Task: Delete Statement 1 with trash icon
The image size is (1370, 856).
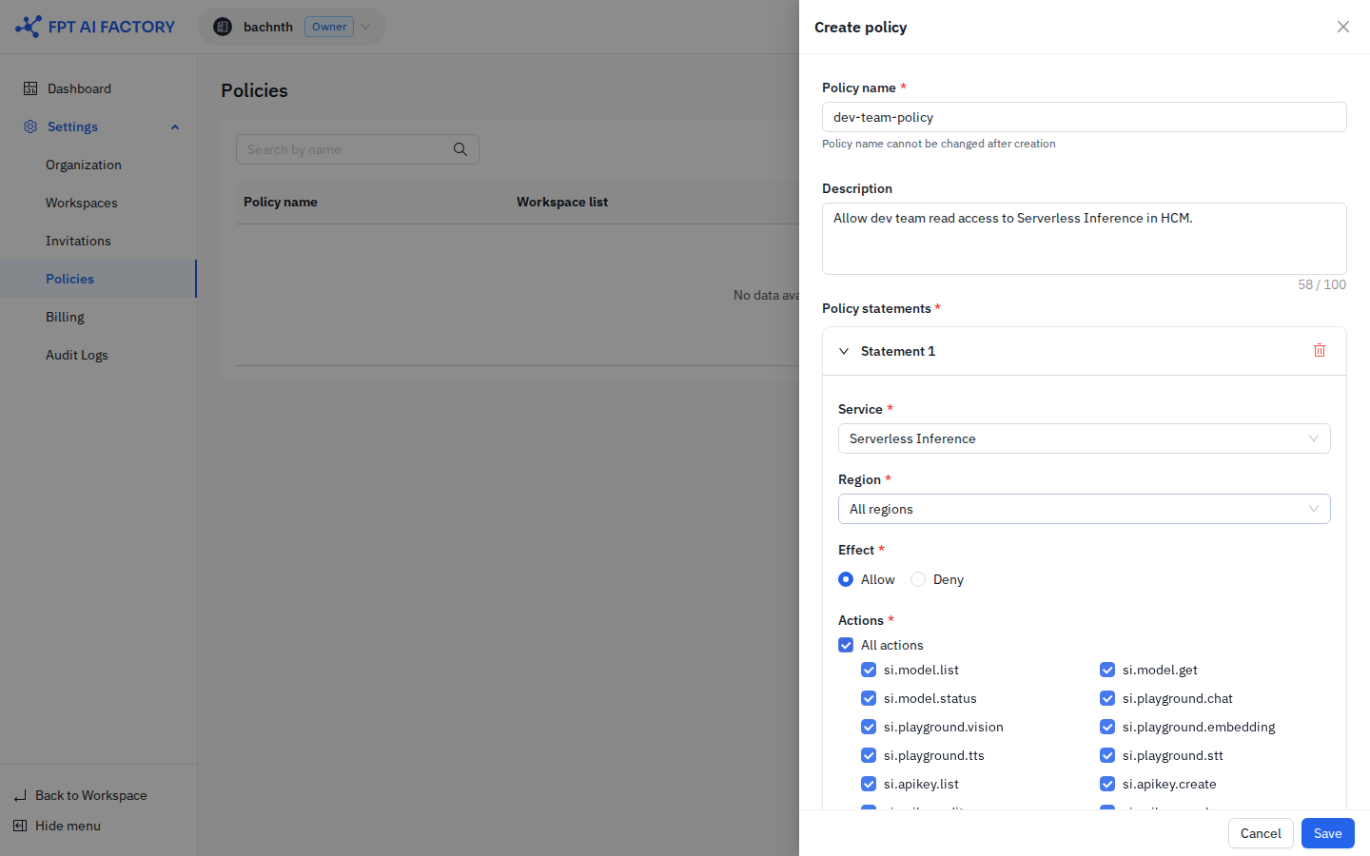Action: point(1320,350)
